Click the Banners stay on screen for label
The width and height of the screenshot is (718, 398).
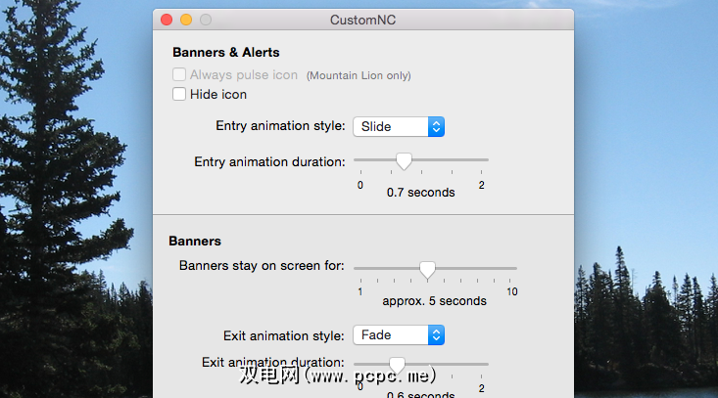pos(263,266)
